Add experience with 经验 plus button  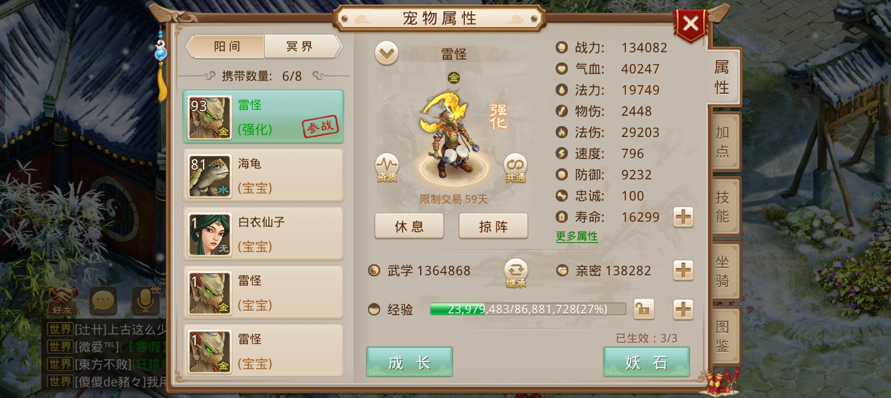(x=683, y=310)
